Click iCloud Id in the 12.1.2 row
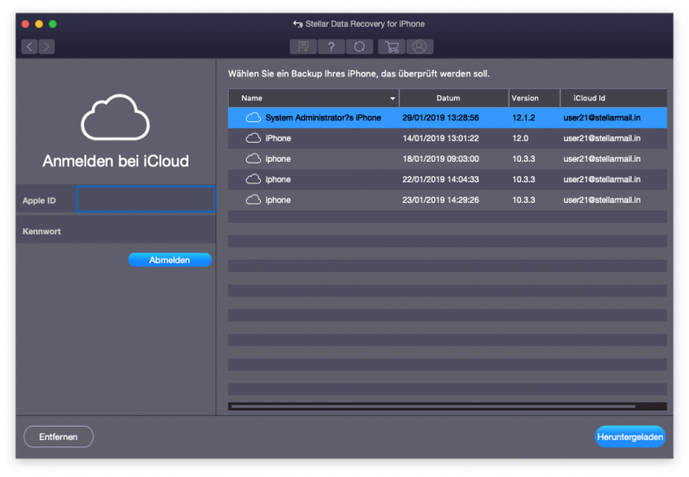Screen dimensions: 689x477 click(x=602, y=118)
